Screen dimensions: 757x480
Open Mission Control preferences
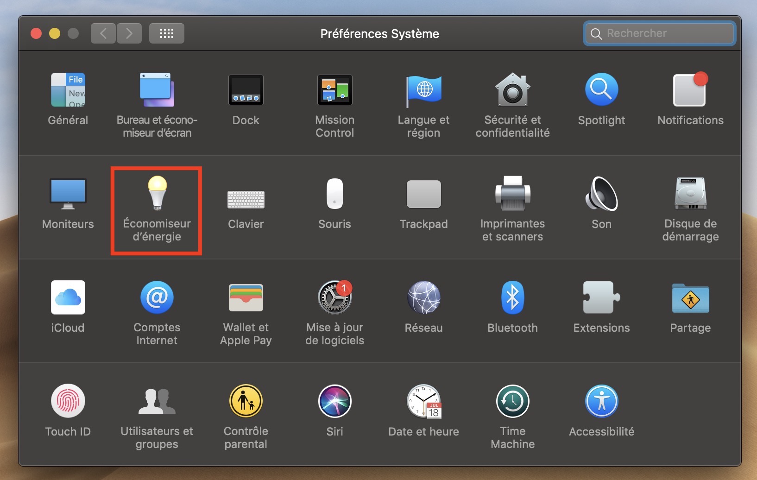334,90
